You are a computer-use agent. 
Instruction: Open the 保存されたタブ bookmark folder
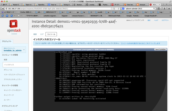(50, 12)
